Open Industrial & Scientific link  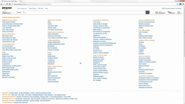[145, 87]
